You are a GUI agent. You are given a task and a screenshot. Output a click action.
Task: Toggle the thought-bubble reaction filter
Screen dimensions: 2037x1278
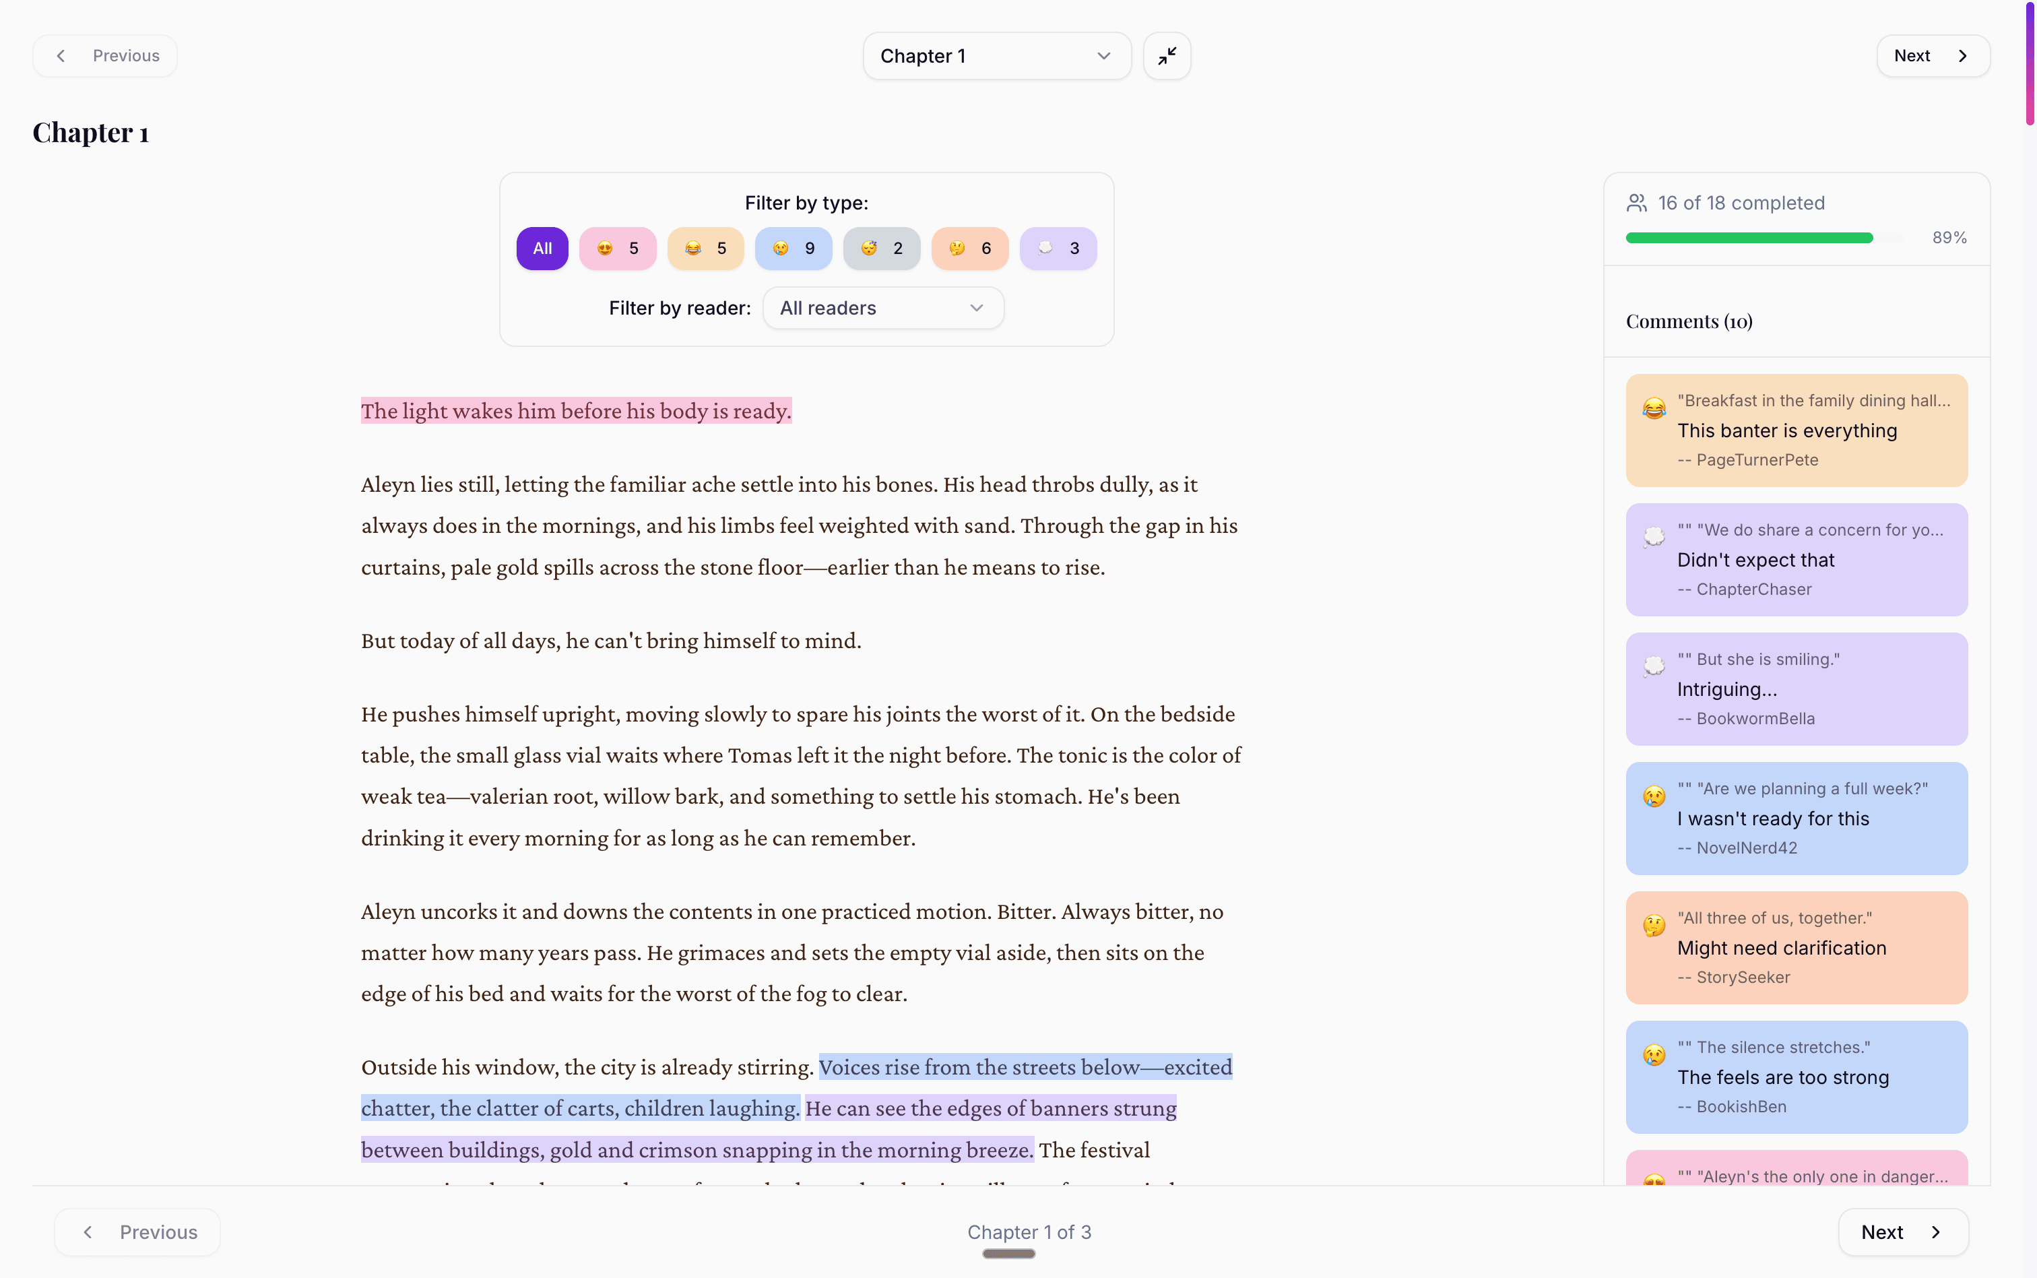pos(1057,248)
